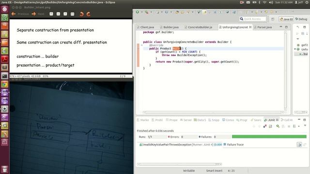310x174 pixels.
Task: Open the volume indicator in top panel
Action: tap(271, 2)
